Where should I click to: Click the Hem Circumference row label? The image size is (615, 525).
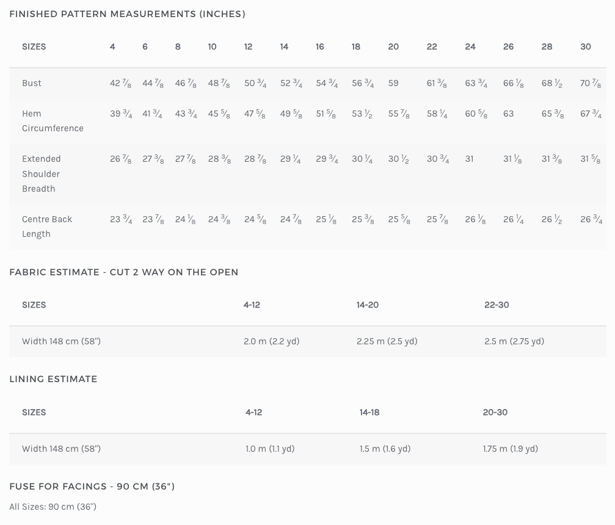(x=53, y=121)
